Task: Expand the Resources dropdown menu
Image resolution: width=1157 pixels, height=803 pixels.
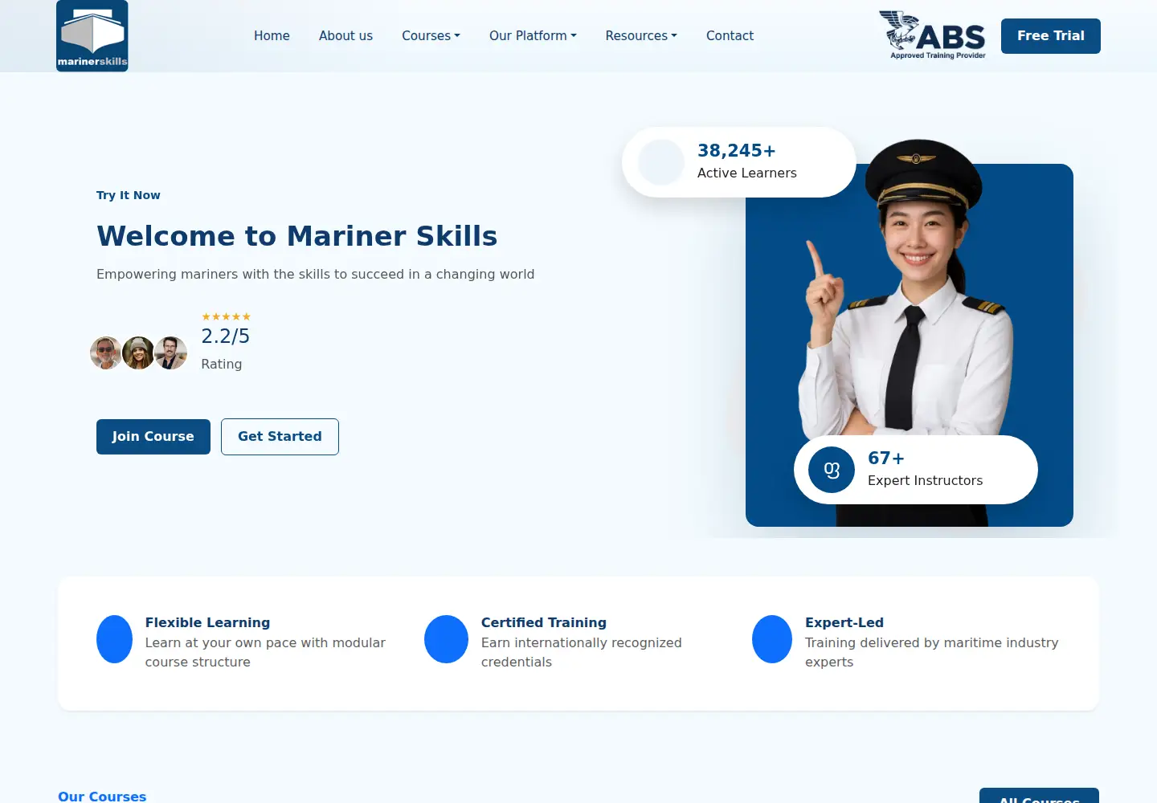Action: click(x=641, y=35)
